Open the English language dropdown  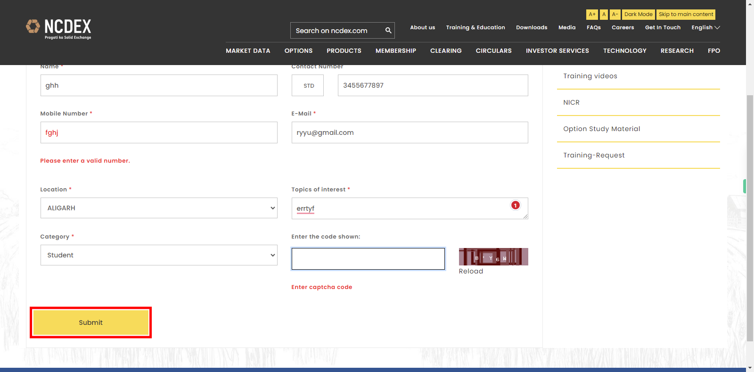click(x=705, y=27)
